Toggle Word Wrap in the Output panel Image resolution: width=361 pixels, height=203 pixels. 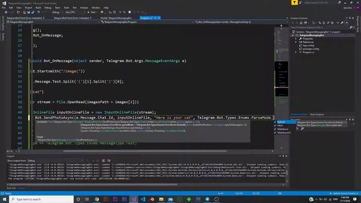click(109, 161)
